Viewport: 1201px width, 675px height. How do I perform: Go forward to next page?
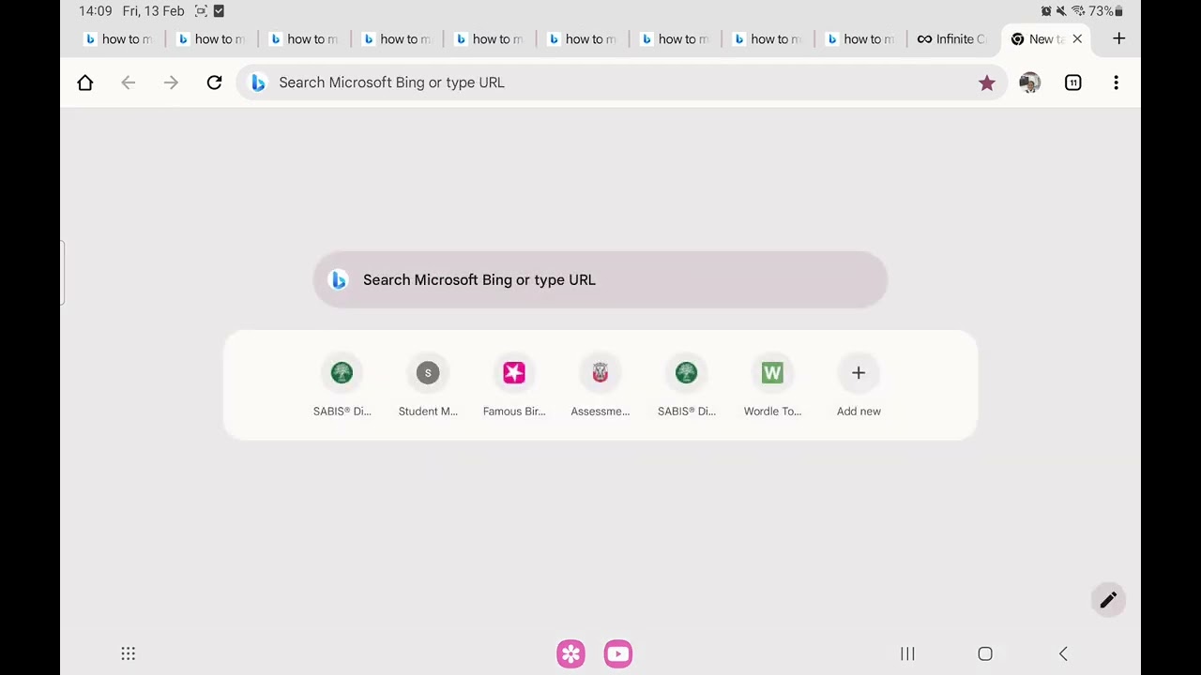pos(171,82)
